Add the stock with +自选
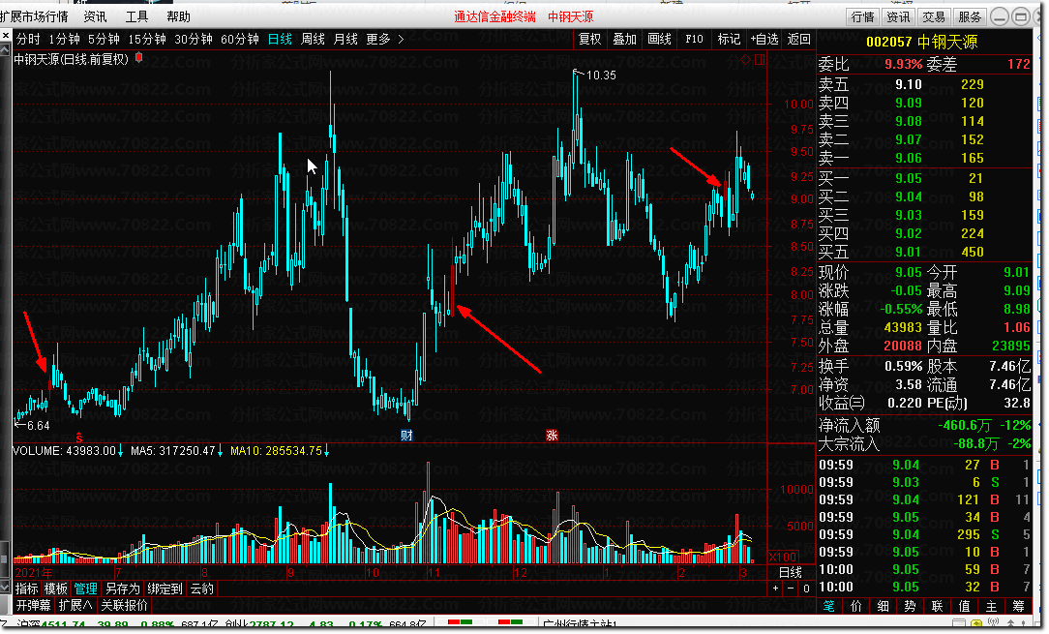Viewport: 1049px width, 634px height. pos(764,39)
